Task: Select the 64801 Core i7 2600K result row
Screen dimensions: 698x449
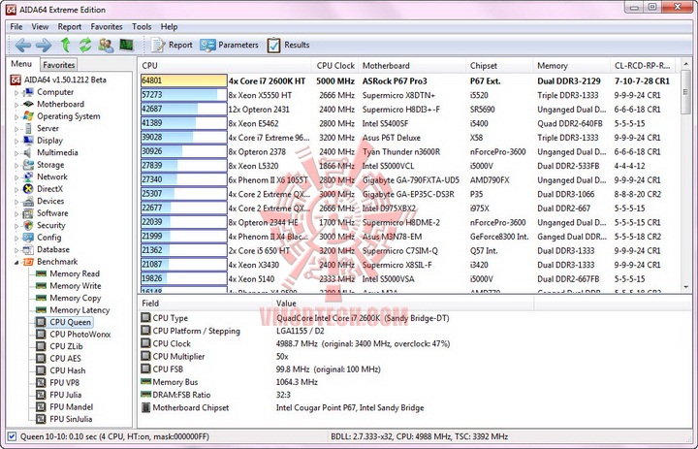Action: [409, 81]
